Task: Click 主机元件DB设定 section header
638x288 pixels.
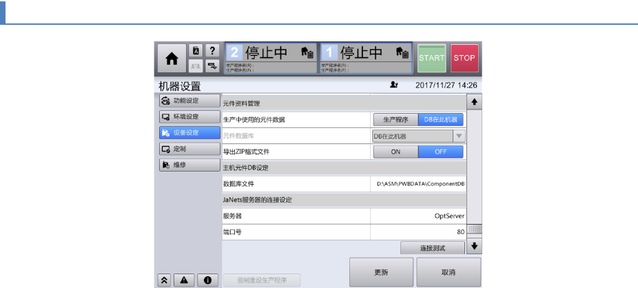Action: (344, 167)
